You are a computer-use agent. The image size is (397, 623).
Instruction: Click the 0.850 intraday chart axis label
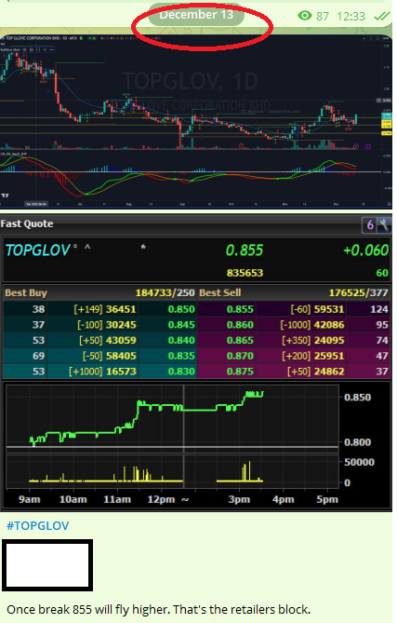tap(357, 398)
